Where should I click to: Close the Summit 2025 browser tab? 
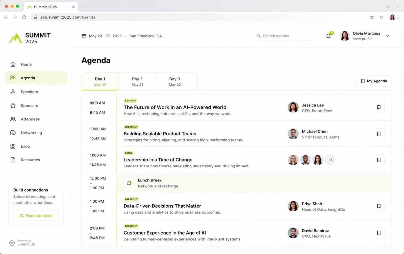[73, 7]
